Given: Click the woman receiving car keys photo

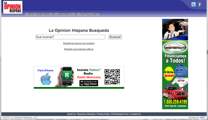Looking at the screenshot, I should 175,30.
